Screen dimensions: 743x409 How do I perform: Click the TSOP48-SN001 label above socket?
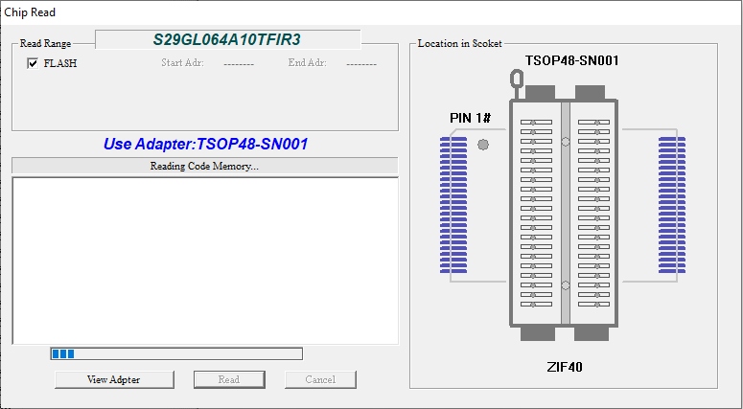(572, 60)
